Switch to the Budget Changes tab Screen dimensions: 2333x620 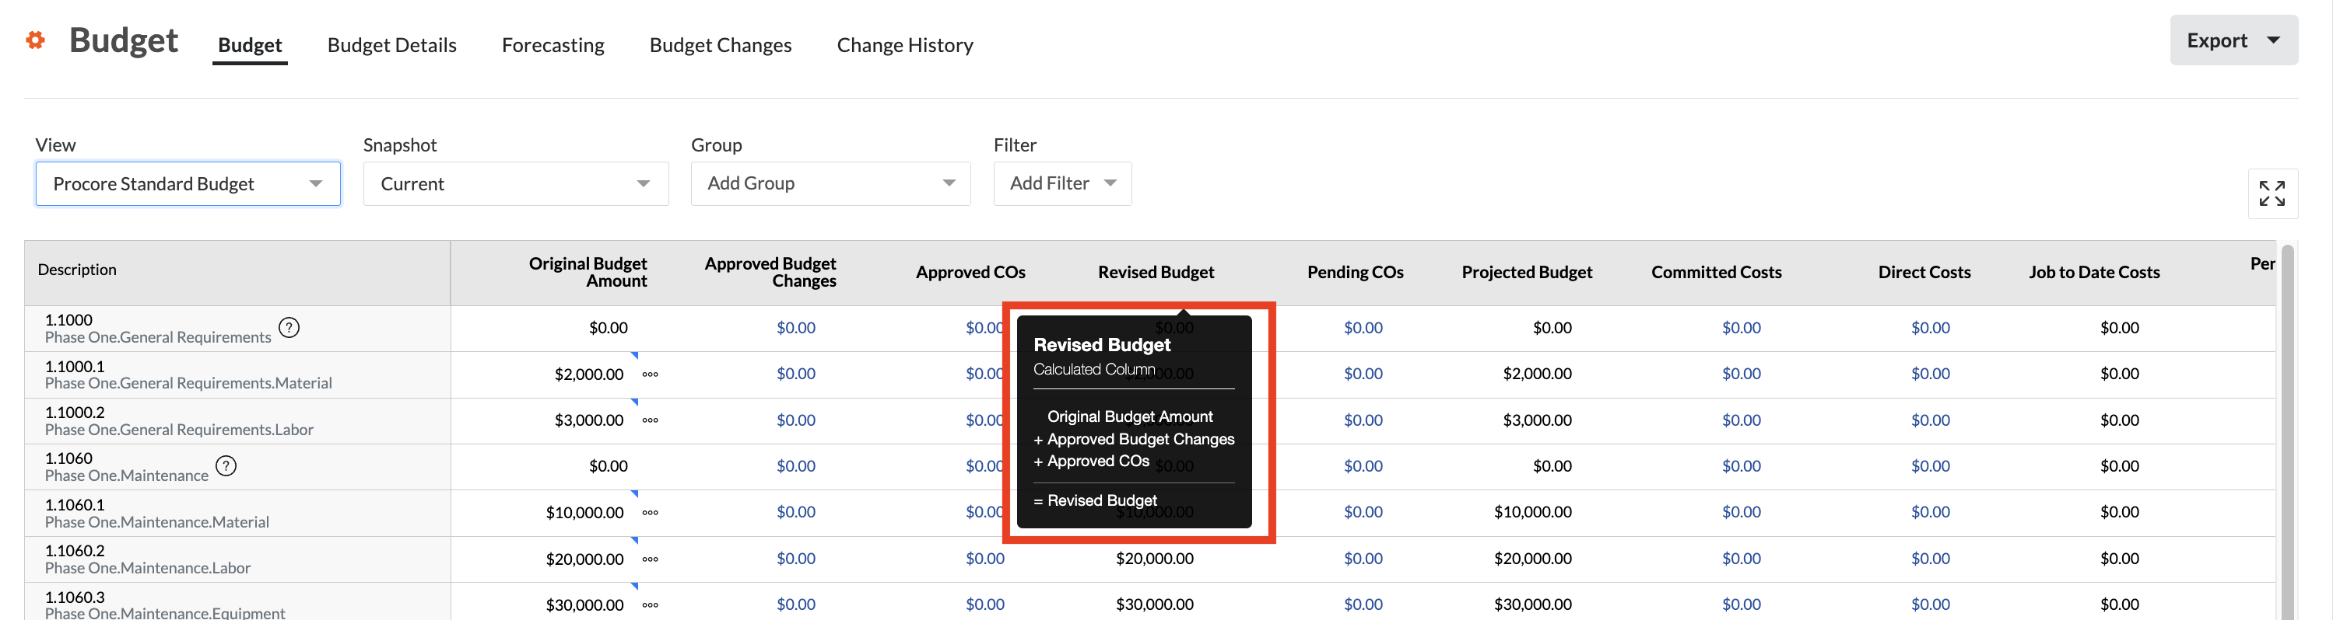(x=721, y=44)
